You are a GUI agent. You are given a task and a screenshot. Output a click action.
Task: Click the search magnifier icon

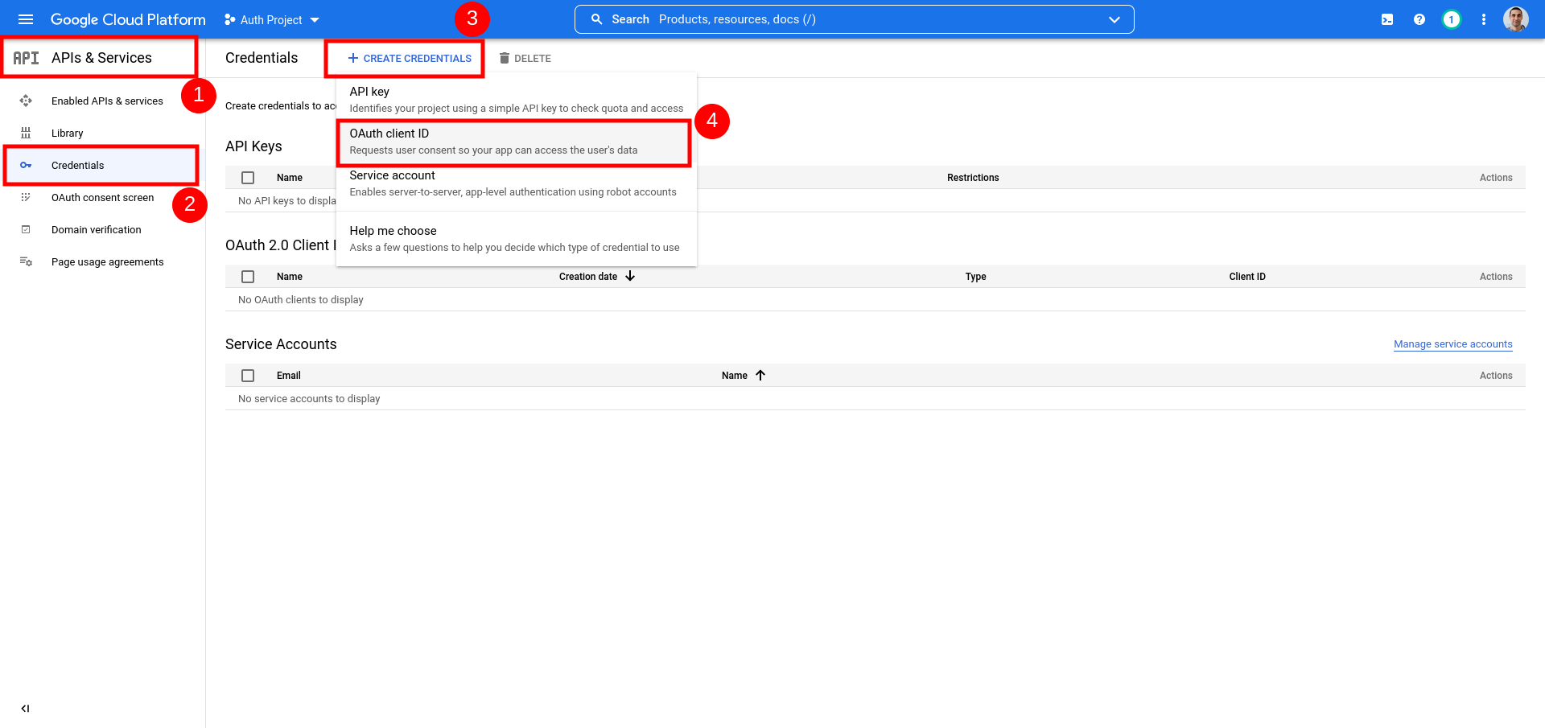[x=597, y=19]
